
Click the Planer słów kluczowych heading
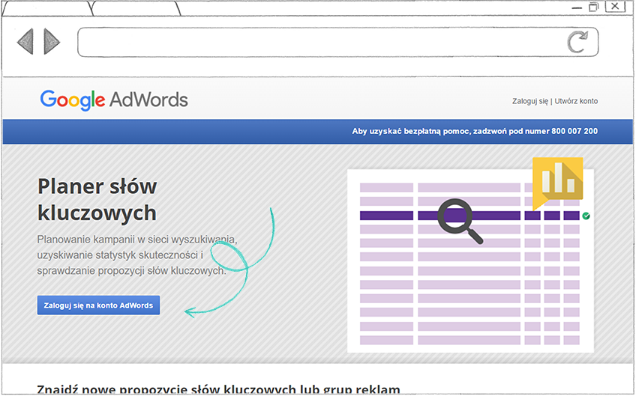tap(97, 199)
